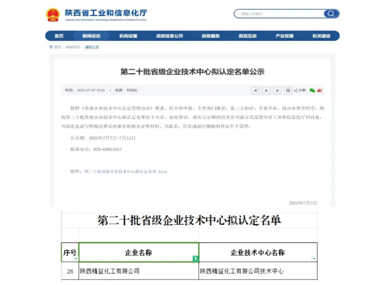This screenshot has height=285, width=383.
Task: Open the 企业技术中心名称 column filter dropdown
Action: (x=314, y=258)
